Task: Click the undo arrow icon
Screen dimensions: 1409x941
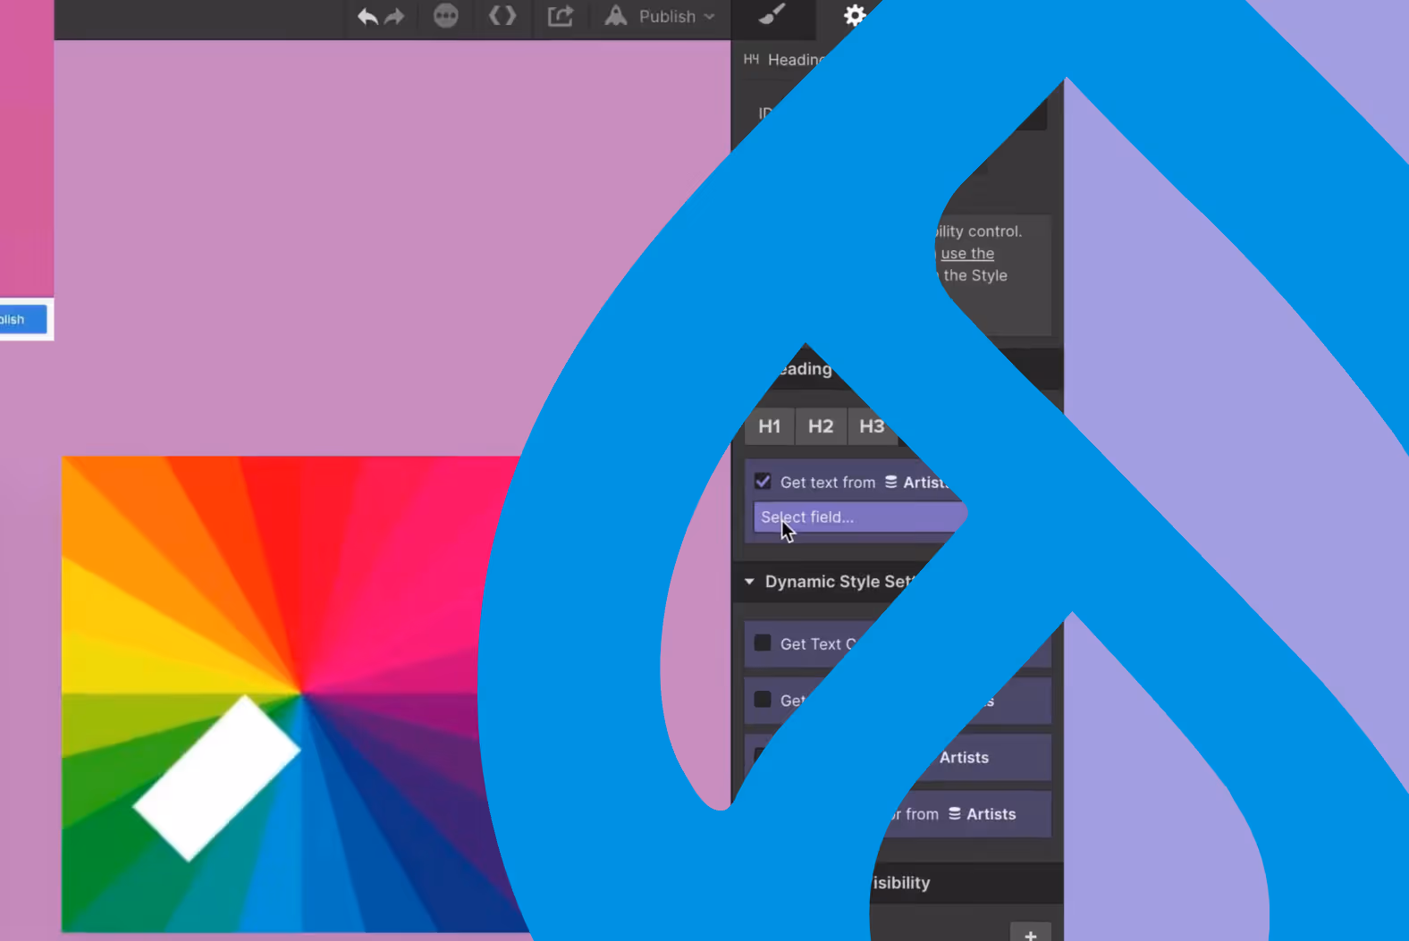Action: pyautogui.click(x=367, y=17)
